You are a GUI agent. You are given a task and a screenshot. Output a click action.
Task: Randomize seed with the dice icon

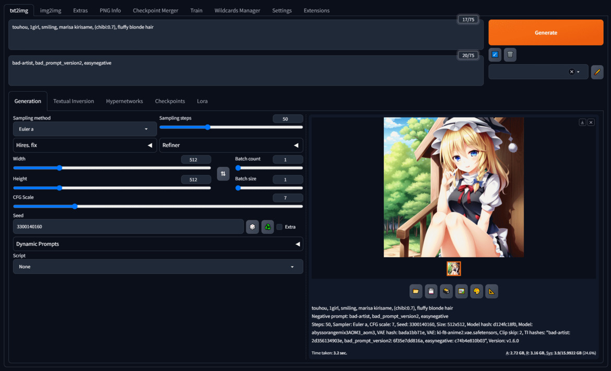(x=253, y=226)
